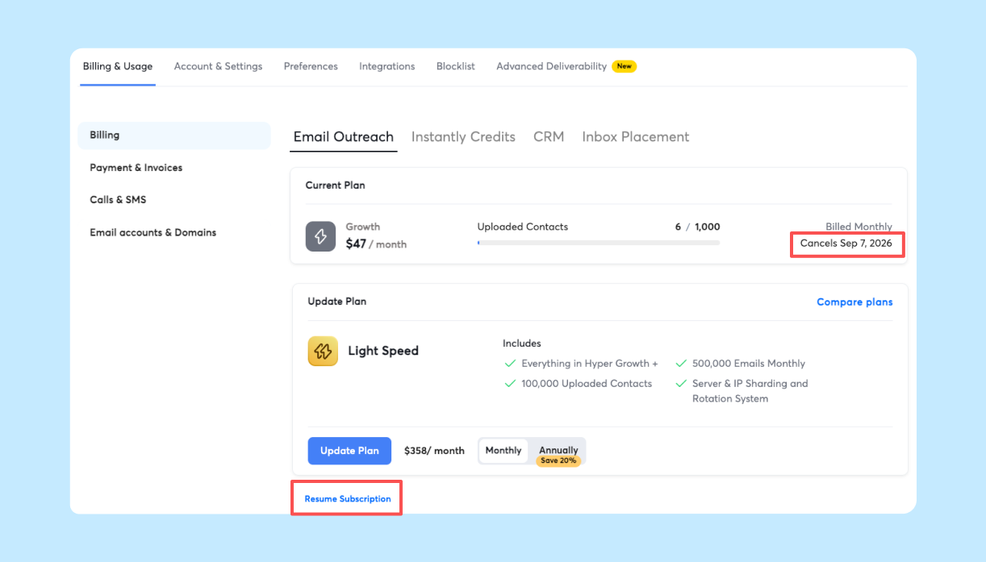Click checkmark beside Everything in Hyper Growth +
Screen dimensions: 986x562
[510, 364]
